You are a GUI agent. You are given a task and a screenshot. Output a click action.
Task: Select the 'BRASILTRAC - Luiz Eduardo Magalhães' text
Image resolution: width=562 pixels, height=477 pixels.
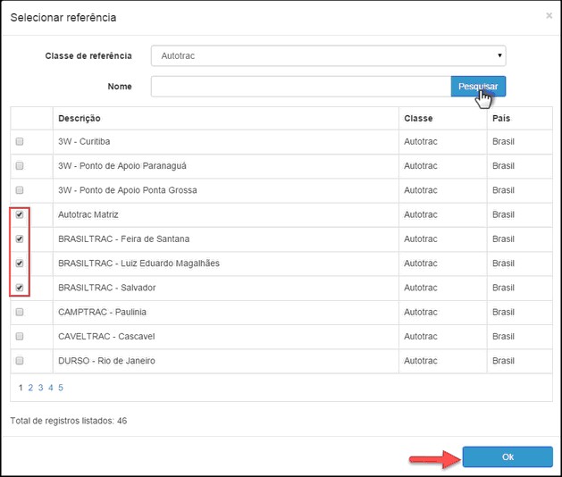(x=138, y=263)
